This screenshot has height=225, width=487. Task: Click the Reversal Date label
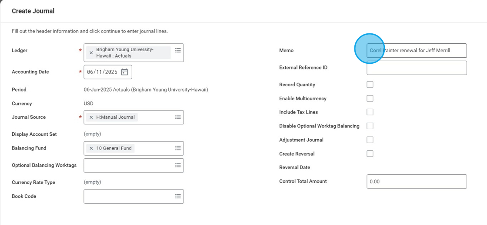point(295,167)
